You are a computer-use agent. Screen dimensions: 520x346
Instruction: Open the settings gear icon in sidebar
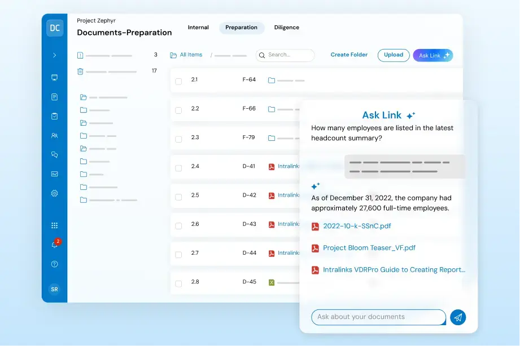[55, 193]
